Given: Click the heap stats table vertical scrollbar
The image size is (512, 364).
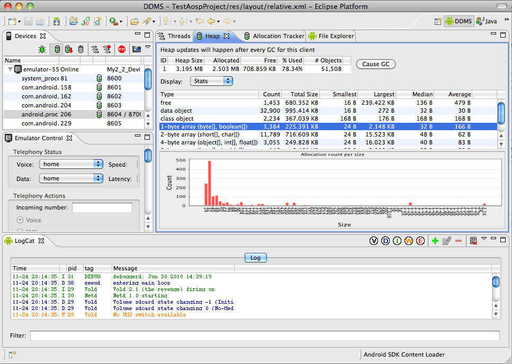Looking at the screenshot, I should pos(501,123).
